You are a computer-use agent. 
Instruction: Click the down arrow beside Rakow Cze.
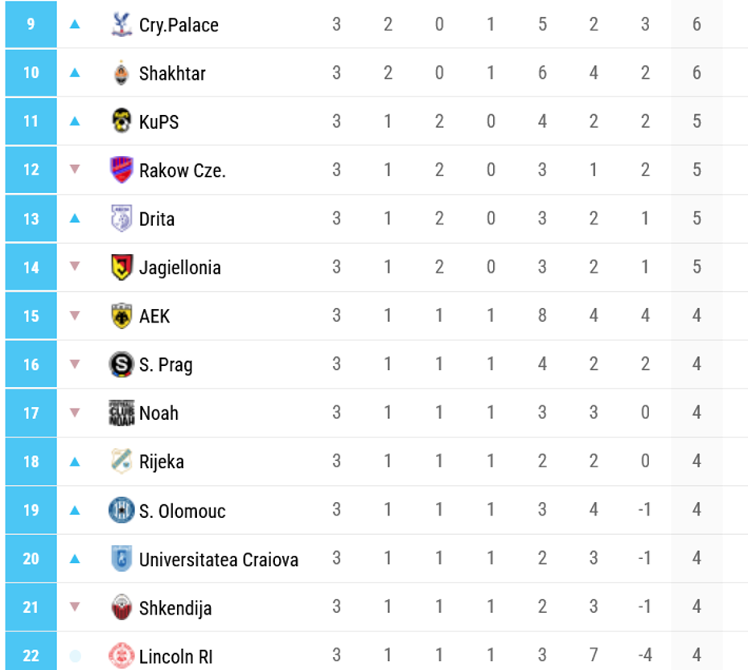pos(75,170)
